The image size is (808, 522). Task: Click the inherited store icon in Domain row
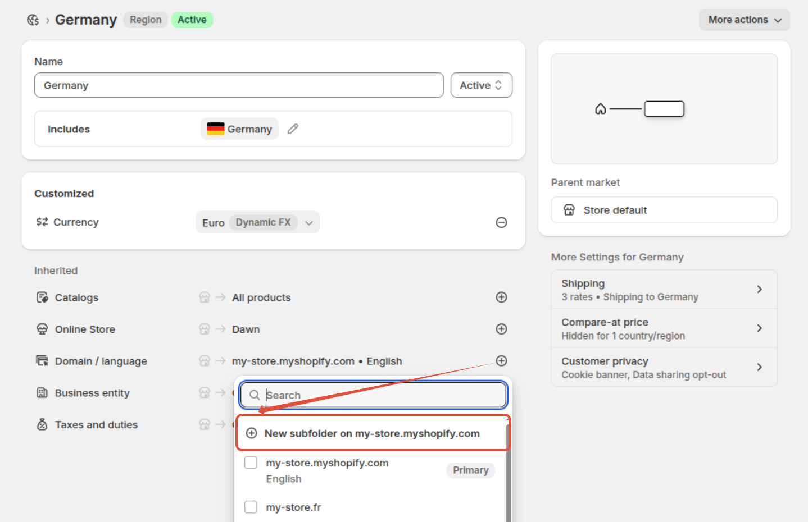(x=205, y=361)
